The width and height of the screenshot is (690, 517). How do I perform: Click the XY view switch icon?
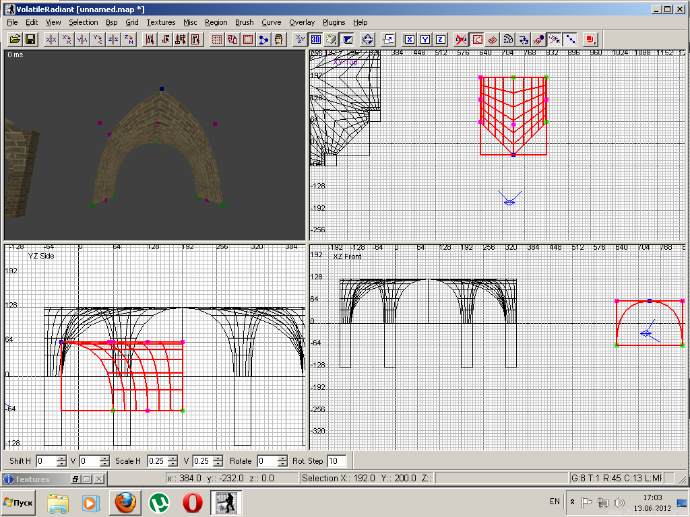pyautogui.click(x=300, y=40)
